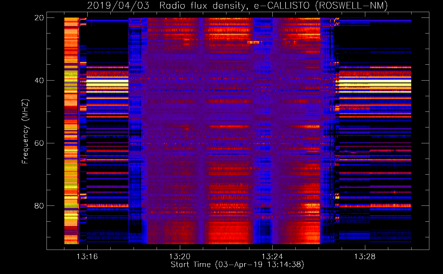Click the plot title 'Radio flux density, e-CALLISTO (ROSWELL-NM)'
This screenshot has height=274, width=443.
coord(273,6)
